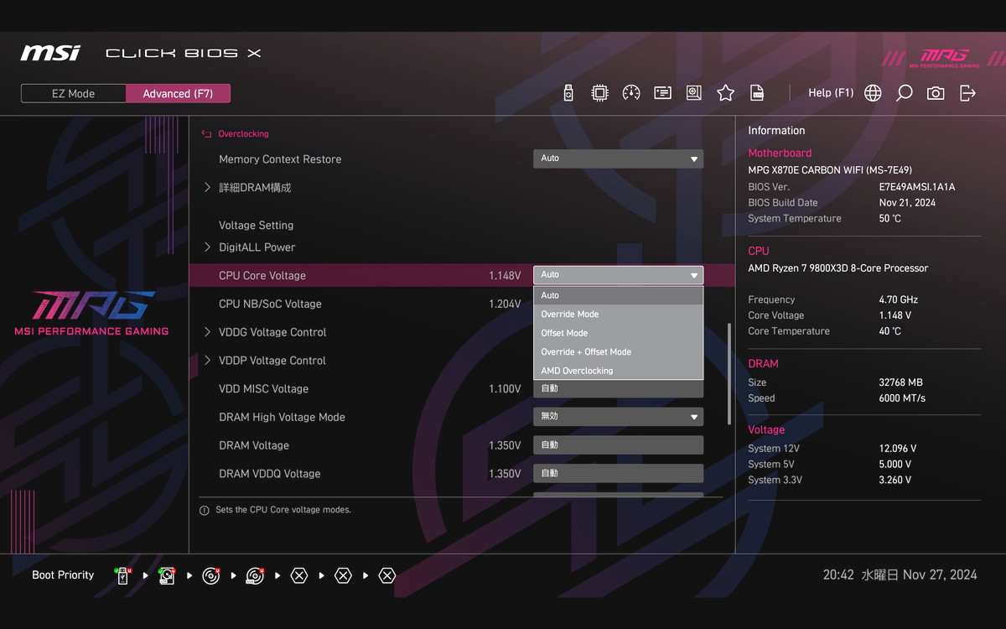Image resolution: width=1006 pixels, height=629 pixels.
Task: Click the info icon beside help description
Action: [x=205, y=510]
